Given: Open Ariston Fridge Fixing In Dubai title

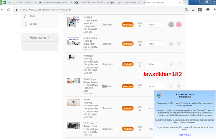Looking at the screenshot, I should coord(90,42).
